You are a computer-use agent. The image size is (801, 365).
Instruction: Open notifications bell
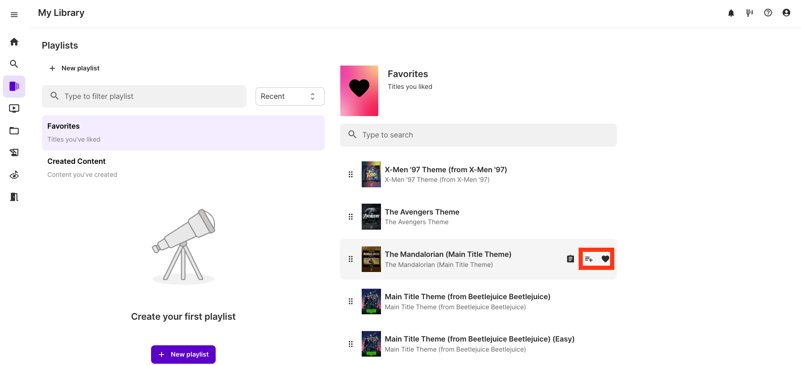tap(731, 13)
